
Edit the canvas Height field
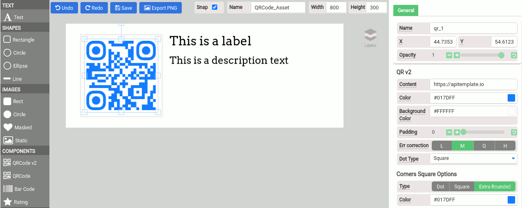(x=376, y=7)
